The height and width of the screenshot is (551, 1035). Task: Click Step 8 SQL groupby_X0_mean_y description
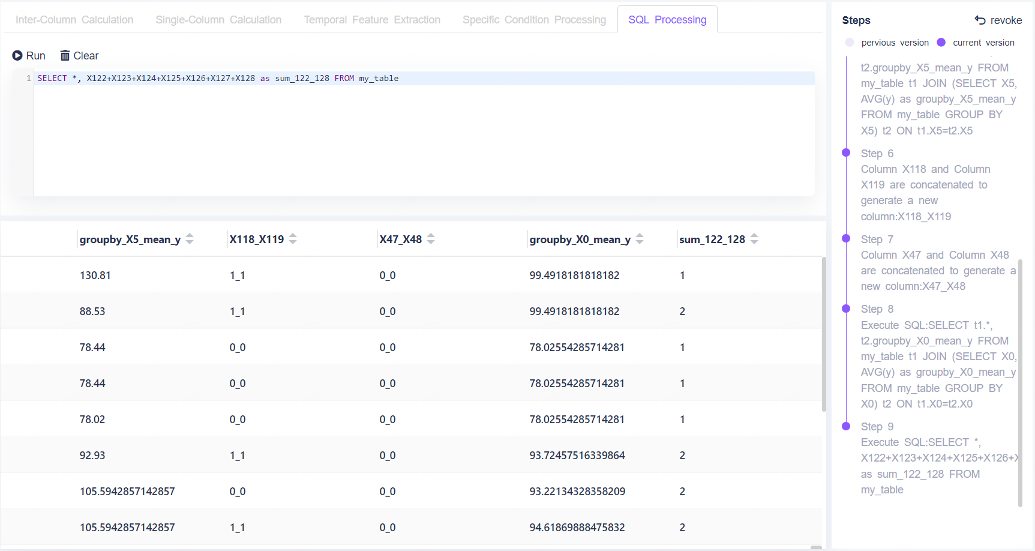click(939, 364)
